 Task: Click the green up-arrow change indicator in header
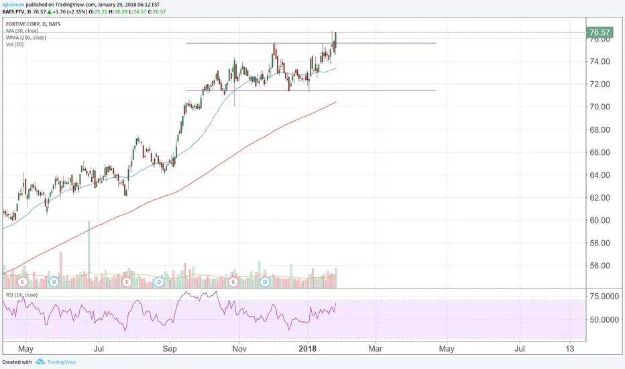(x=50, y=11)
